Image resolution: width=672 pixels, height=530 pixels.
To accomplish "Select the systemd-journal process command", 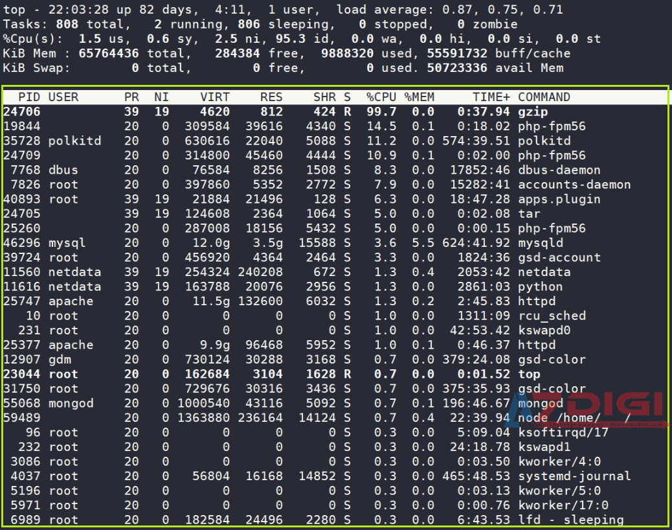I will tap(574, 476).
